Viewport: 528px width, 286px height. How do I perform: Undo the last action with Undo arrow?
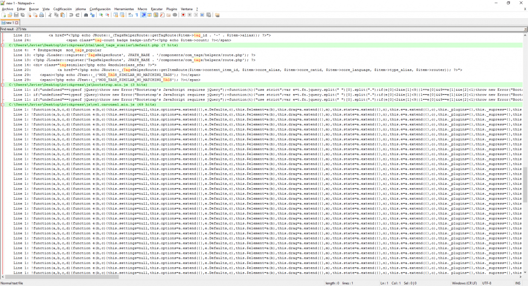tap(71, 15)
